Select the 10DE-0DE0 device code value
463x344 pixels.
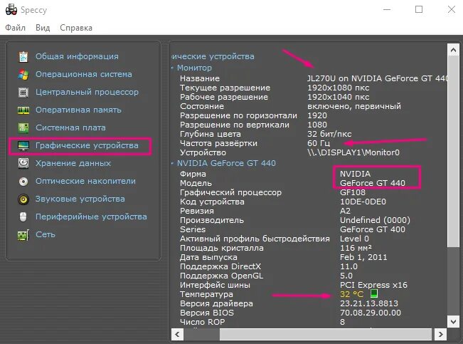[x=363, y=202]
